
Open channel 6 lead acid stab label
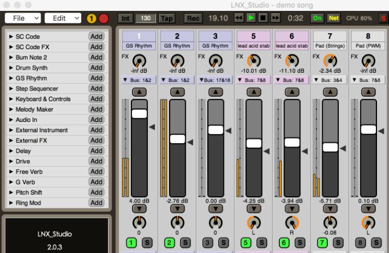[292, 46]
